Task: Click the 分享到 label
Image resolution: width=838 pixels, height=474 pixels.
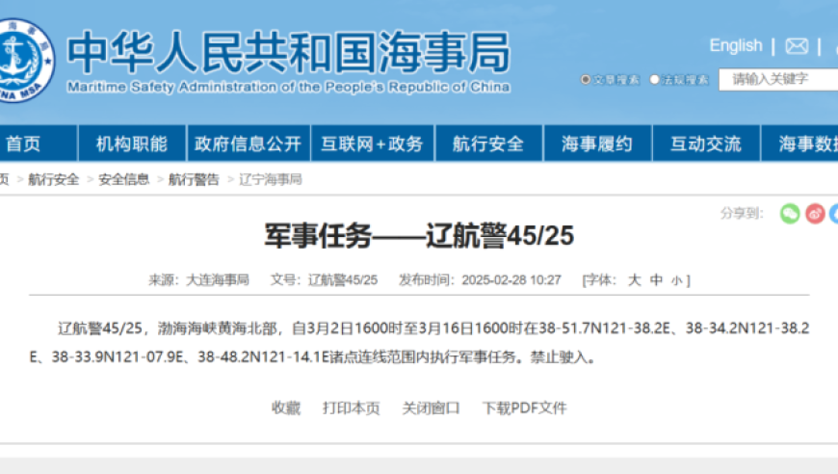Action: [x=743, y=213]
